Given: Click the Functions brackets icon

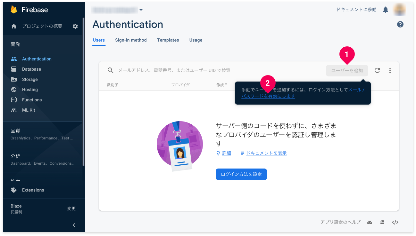Looking at the screenshot, I should pos(14,100).
